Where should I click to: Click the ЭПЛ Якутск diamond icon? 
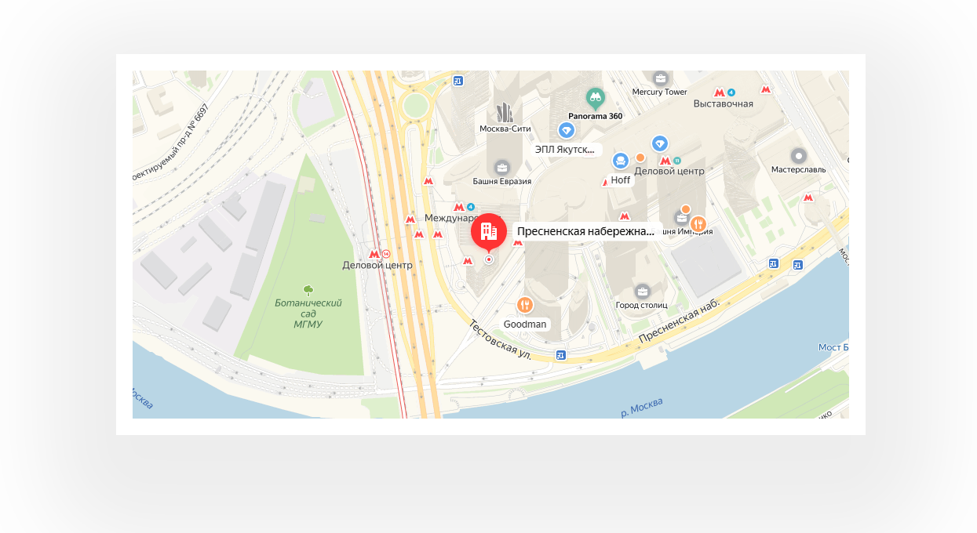[567, 129]
